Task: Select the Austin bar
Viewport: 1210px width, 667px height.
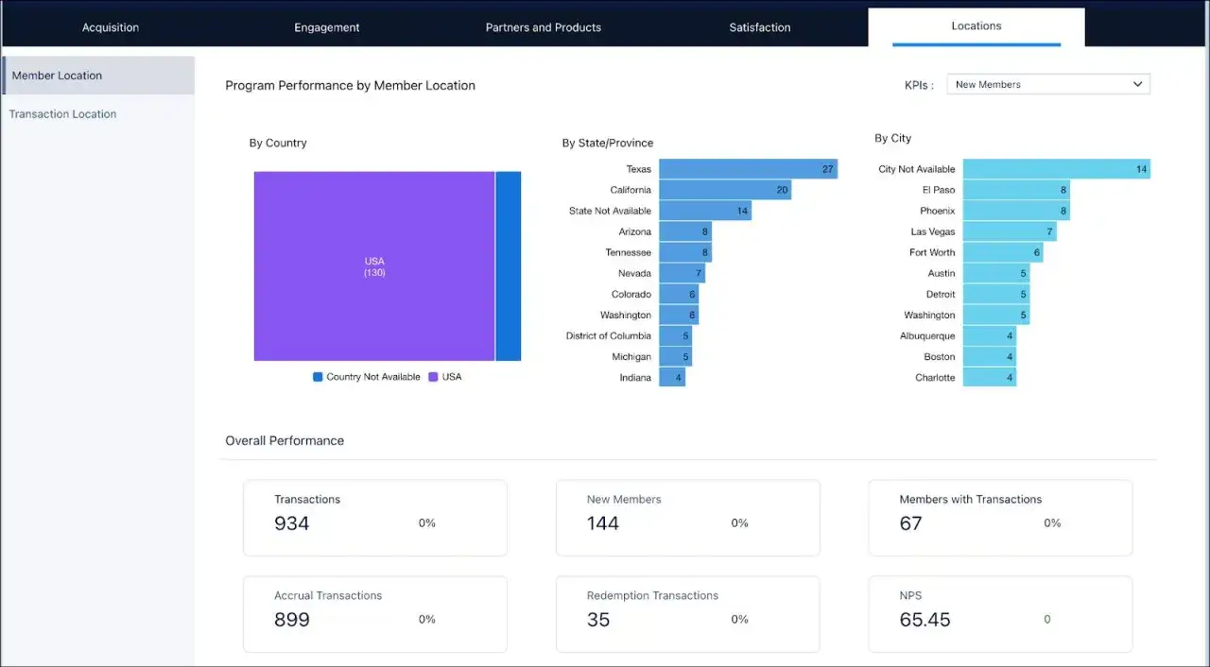Action: click(x=996, y=273)
